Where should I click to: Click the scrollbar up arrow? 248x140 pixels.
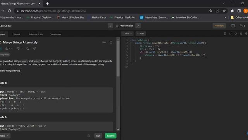pyautogui.click(x=118, y=39)
